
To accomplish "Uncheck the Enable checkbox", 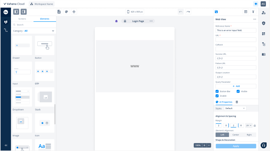I will pos(217,96).
